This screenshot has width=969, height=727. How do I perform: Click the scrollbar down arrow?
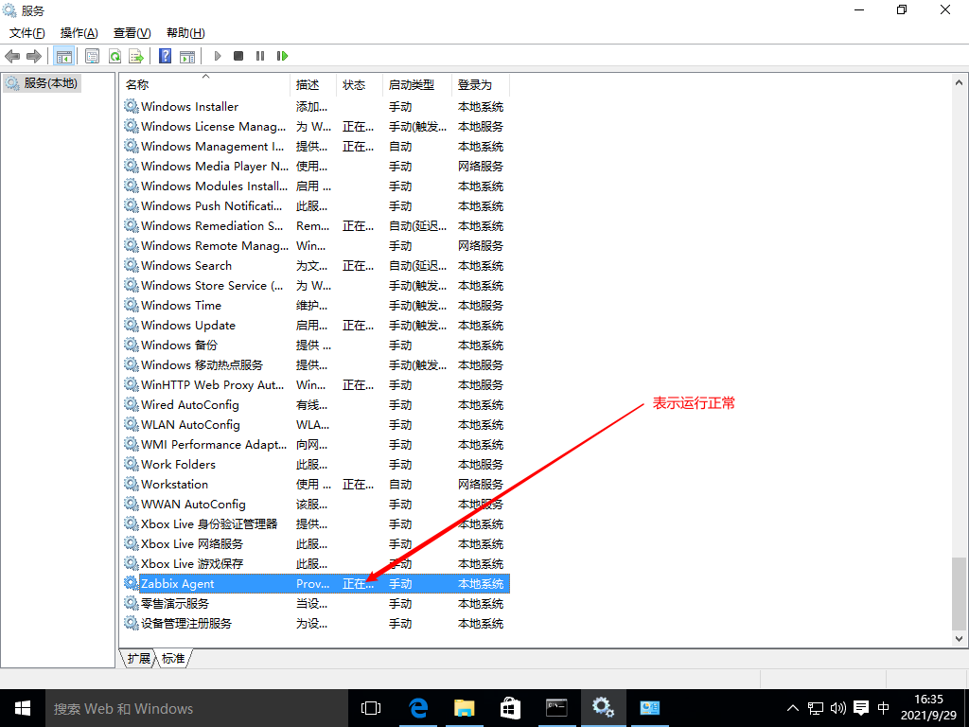point(959,639)
